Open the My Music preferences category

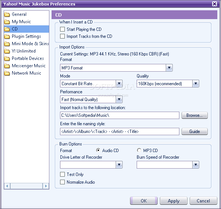point(21,22)
